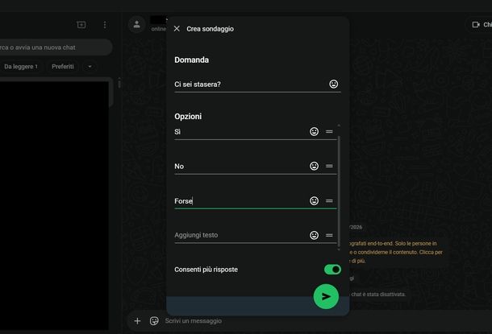Open contact profile avatar in chat header
The image size is (492, 334).
coord(136,24)
